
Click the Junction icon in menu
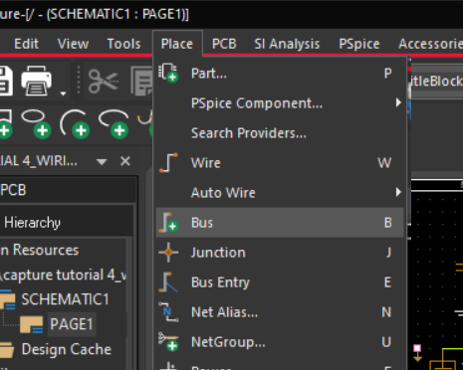(168, 253)
